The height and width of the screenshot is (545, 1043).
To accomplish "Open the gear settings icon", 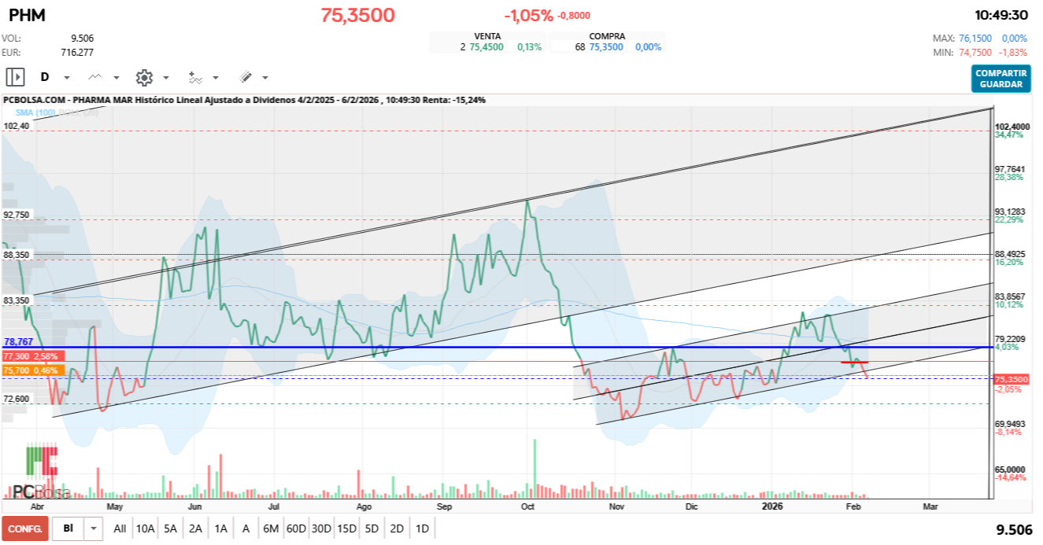I will point(144,77).
